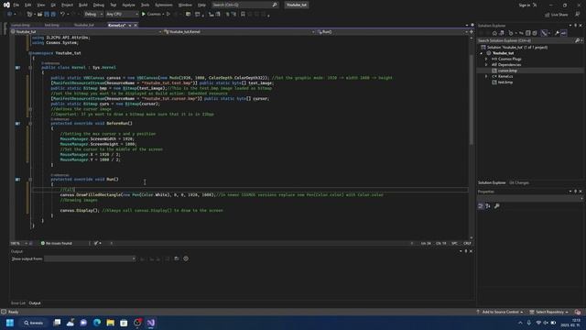The width and height of the screenshot is (586, 330).
Task: Pin the Solution Explorer panel with auto-hide pin
Action: tap(576, 26)
